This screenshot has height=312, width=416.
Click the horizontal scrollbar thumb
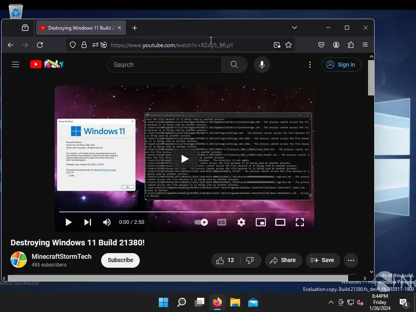tap(178, 278)
